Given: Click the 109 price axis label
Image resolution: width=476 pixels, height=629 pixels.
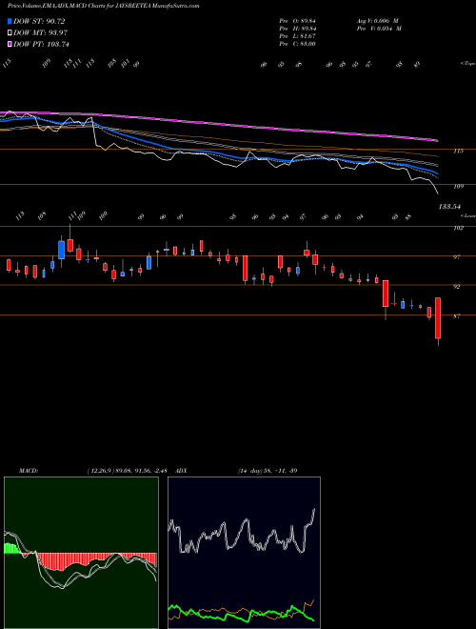Looking at the screenshot, I should [x=459, y=187].
